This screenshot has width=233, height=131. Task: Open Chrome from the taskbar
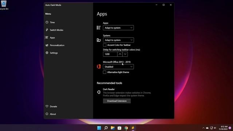(x=126, y=128)
